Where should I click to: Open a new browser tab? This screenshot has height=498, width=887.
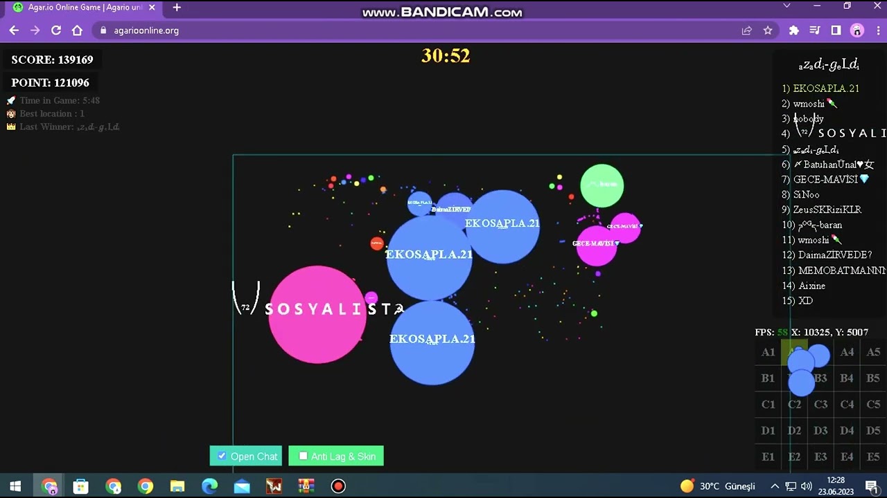(177, 8)
